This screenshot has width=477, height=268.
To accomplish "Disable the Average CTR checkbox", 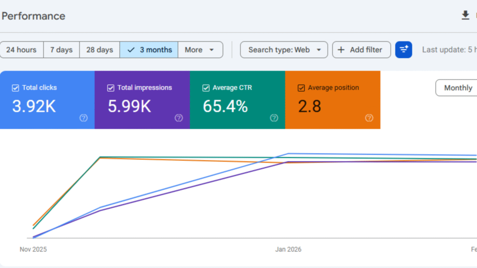I will [206, 88].
